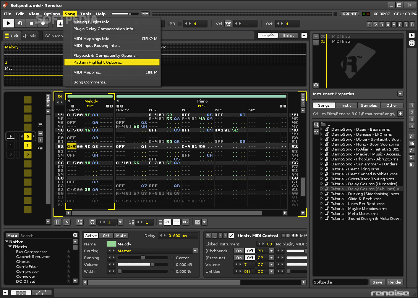This screenshot has width=418, height=298.
Task: Expand Tutorial - Beat Slicing.xrns entry
Action: click(321, 169)
